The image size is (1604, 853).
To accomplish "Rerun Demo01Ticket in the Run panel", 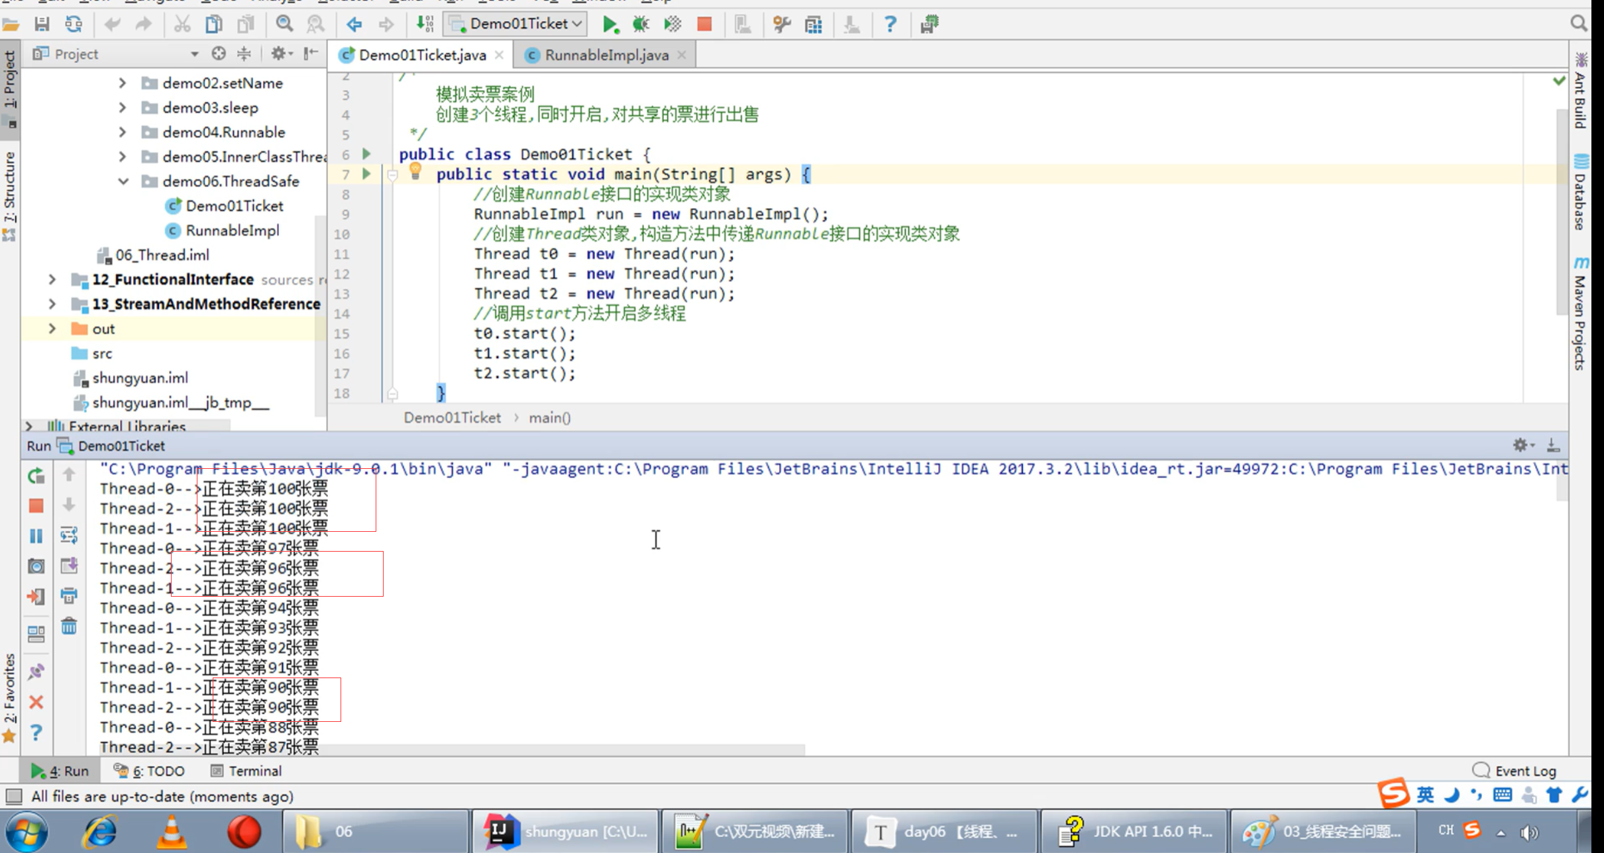I will coord(36,476).
